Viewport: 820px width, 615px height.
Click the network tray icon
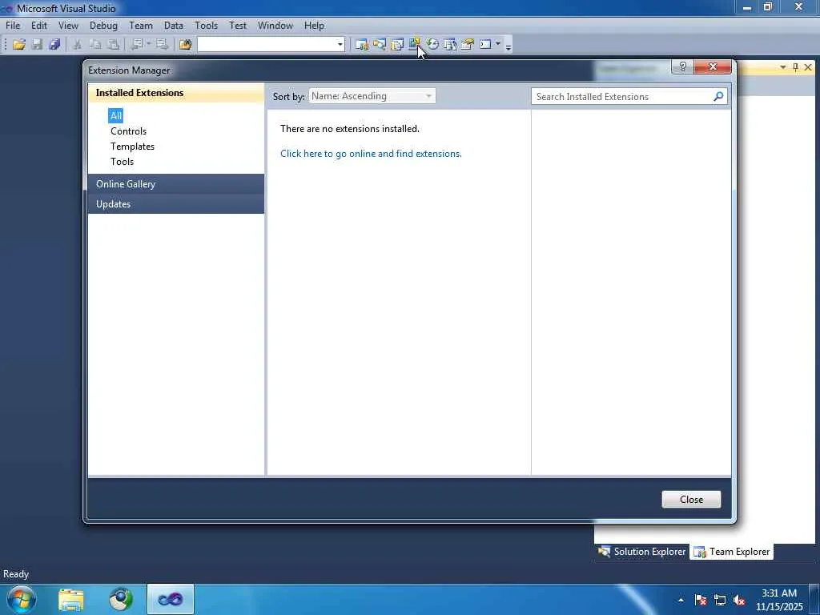[x=720, y=600]
